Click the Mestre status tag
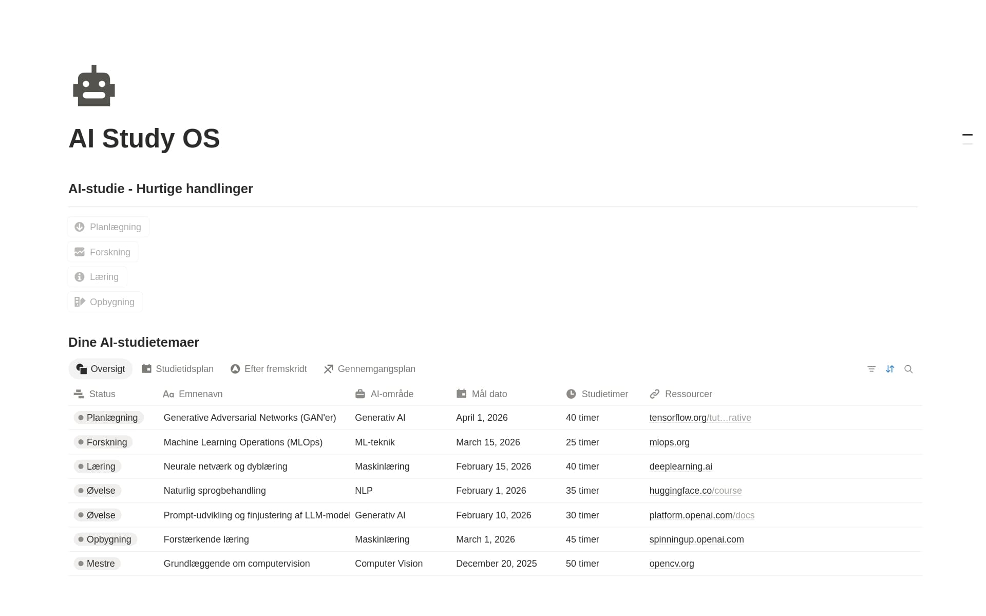This screenshot has width=986, height=616. (x=97, y=564)
